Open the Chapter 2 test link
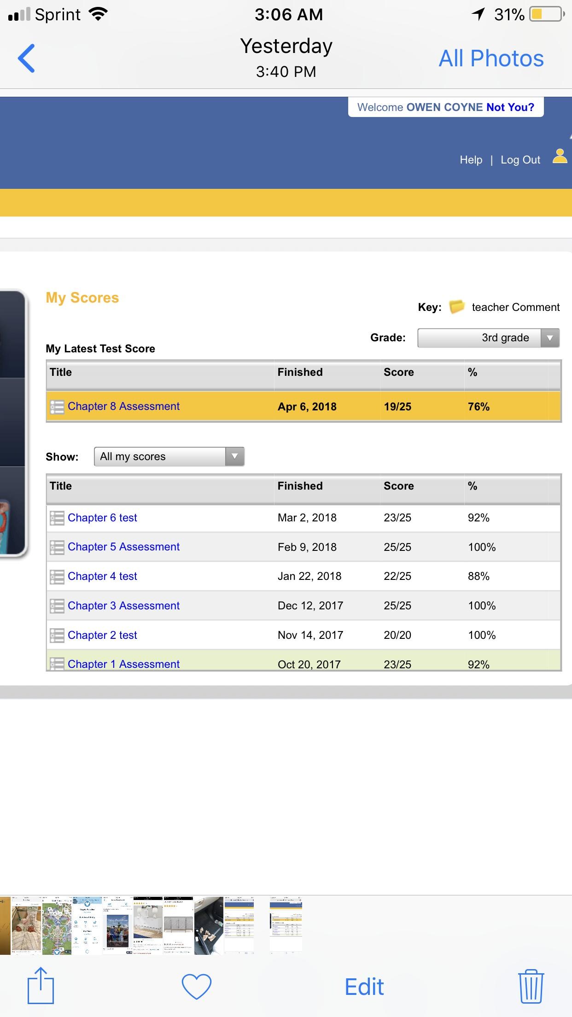The image size is (572, 1017). pos(102,635)
